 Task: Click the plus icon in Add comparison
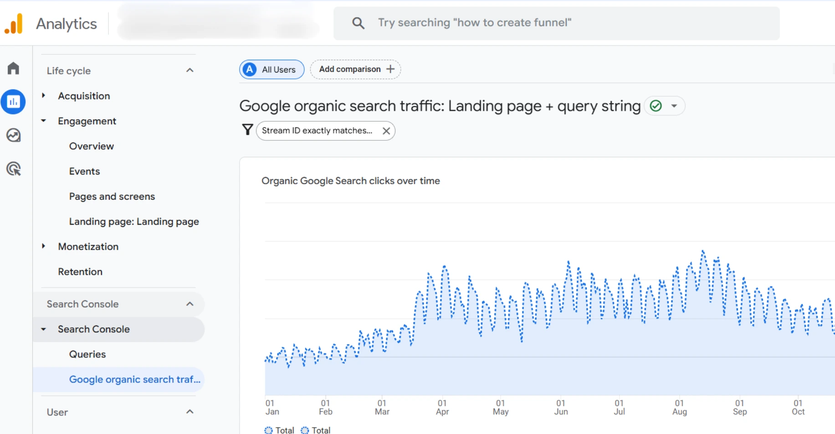point(390,69)
